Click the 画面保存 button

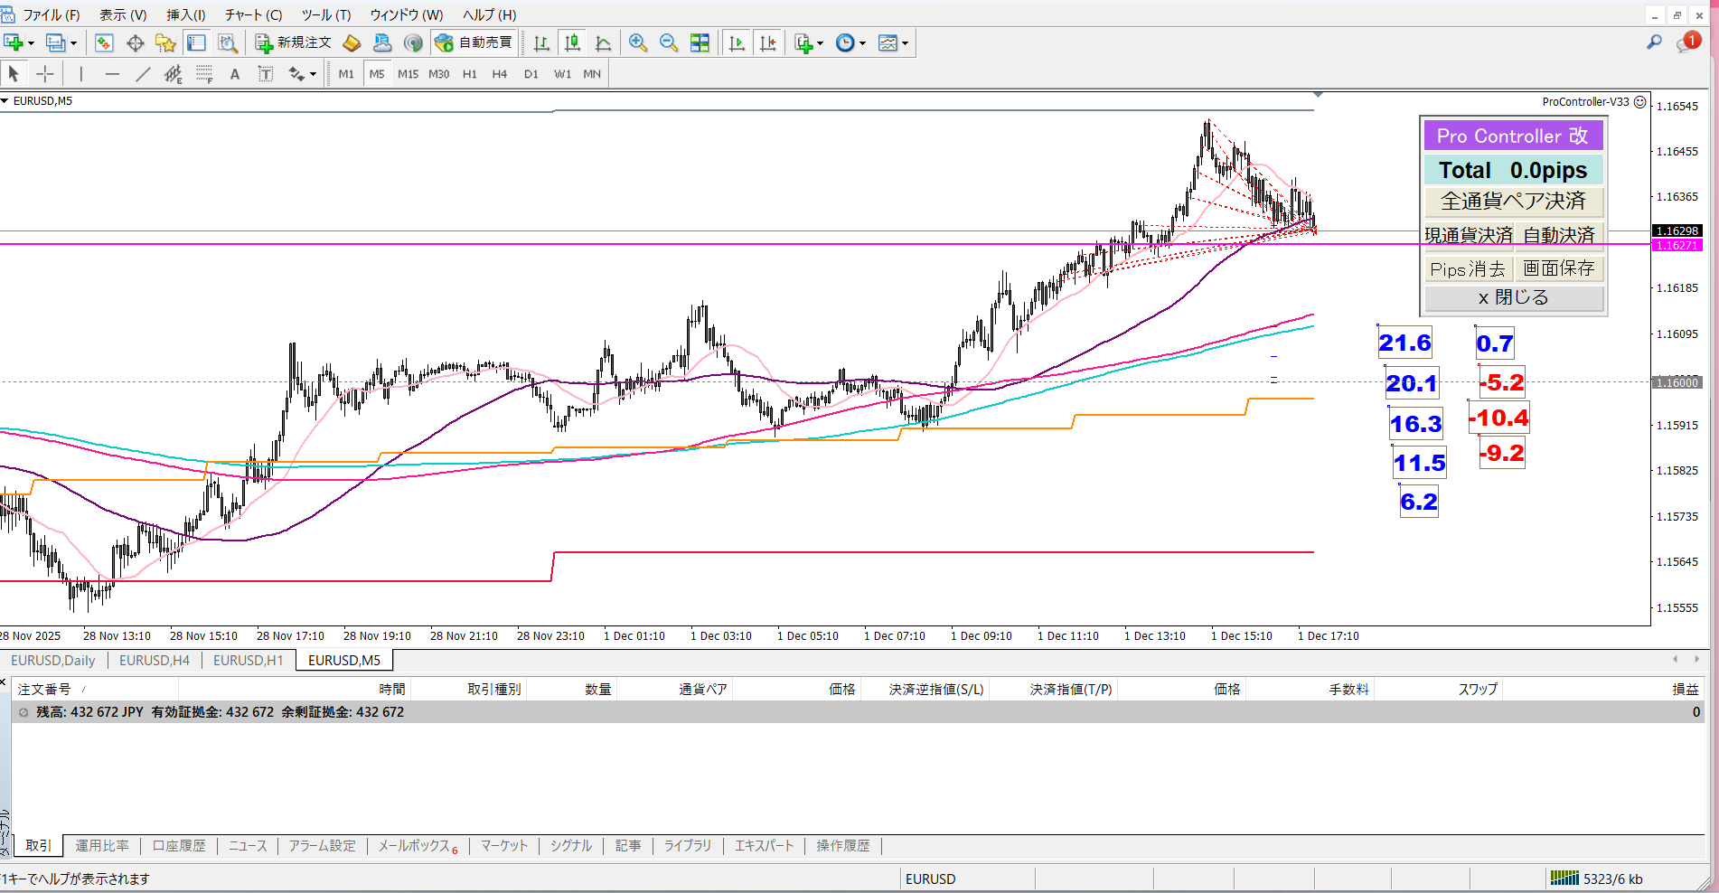pyautogui.click(x=1559, y=268)
